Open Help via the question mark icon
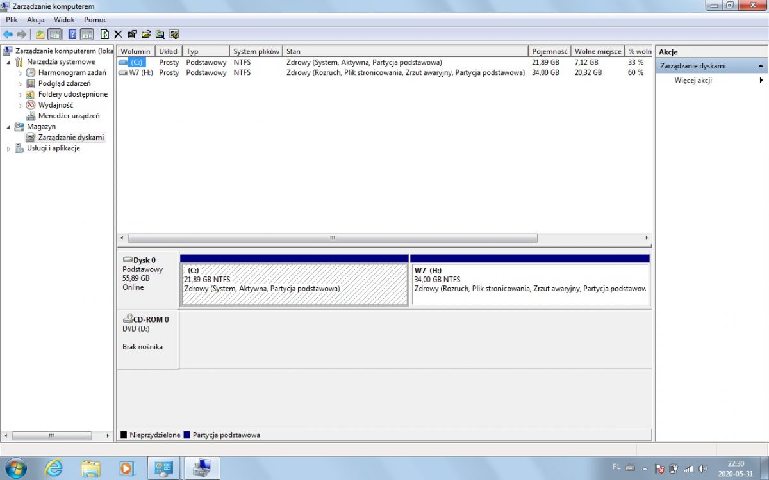The height and width of the screenshot is (480, 769). pyautogui.click(x=72, y=35)
